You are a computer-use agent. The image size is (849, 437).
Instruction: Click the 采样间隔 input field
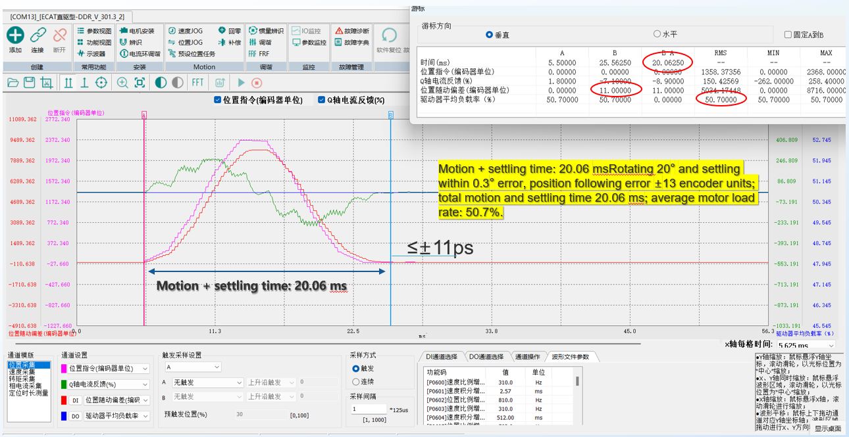coord(369,409)
